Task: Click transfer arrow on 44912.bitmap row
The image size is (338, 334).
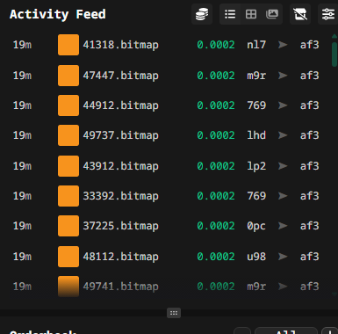Action: [283, 105]
